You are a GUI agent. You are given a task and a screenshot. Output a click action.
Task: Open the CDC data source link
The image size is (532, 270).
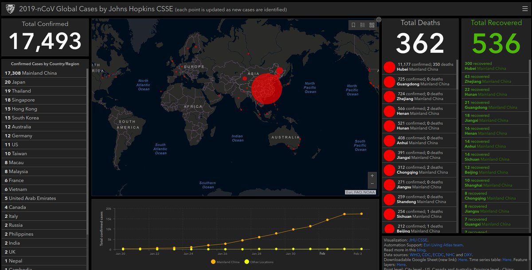(x=425, y=255)
